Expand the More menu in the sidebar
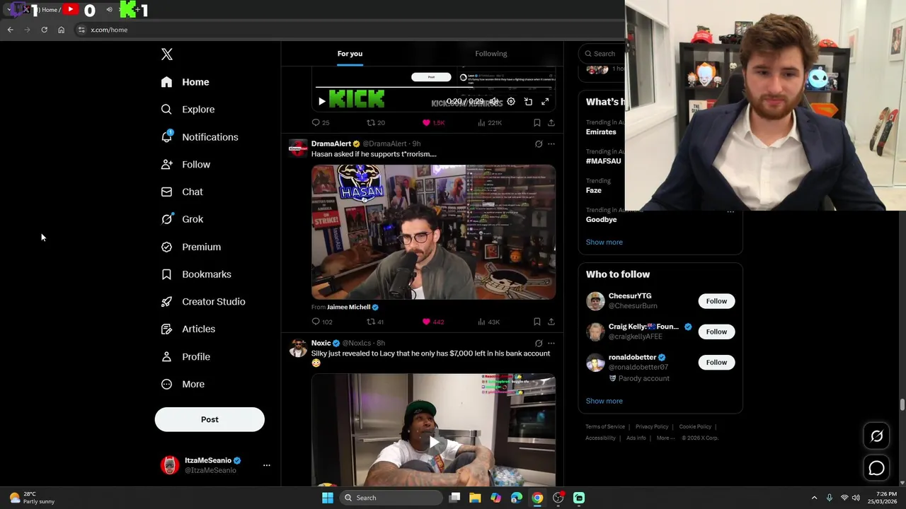 (x=183, y=385)
